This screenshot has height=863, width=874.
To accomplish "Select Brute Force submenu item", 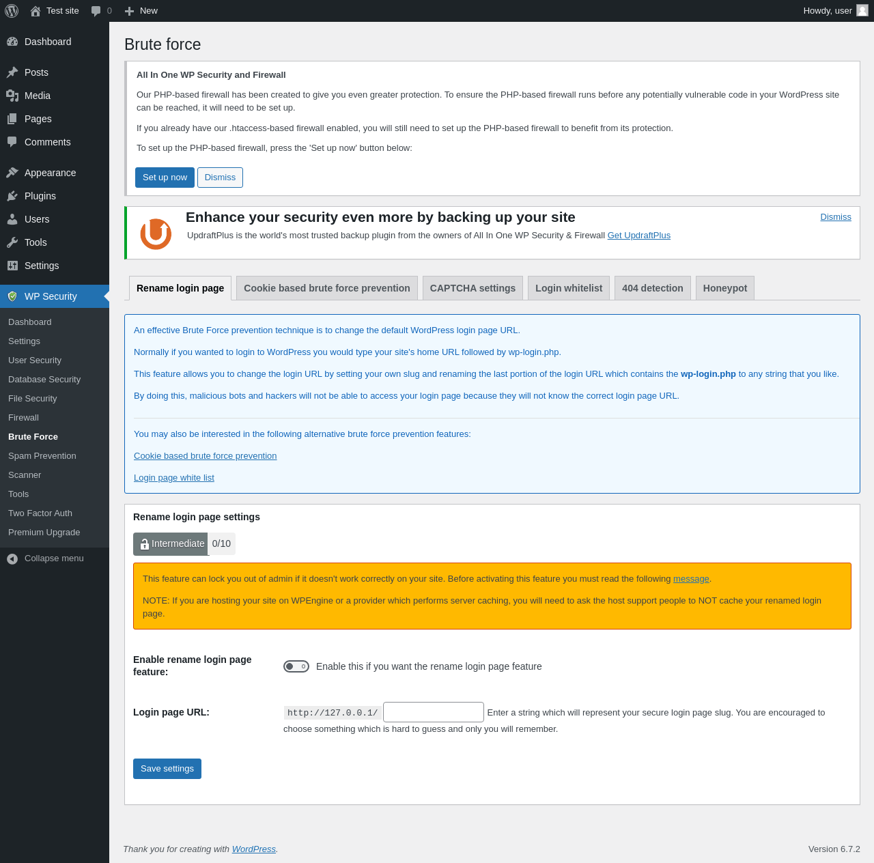I will [x=33, y=437].
